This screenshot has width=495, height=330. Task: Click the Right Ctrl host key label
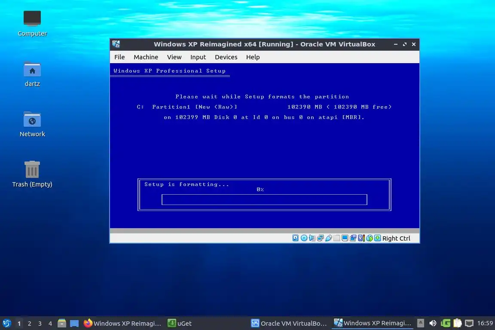point(396,238)
